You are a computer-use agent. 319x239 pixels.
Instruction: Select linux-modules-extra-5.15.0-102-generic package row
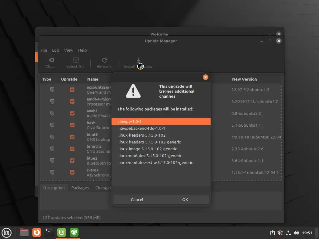click(161, 162)
